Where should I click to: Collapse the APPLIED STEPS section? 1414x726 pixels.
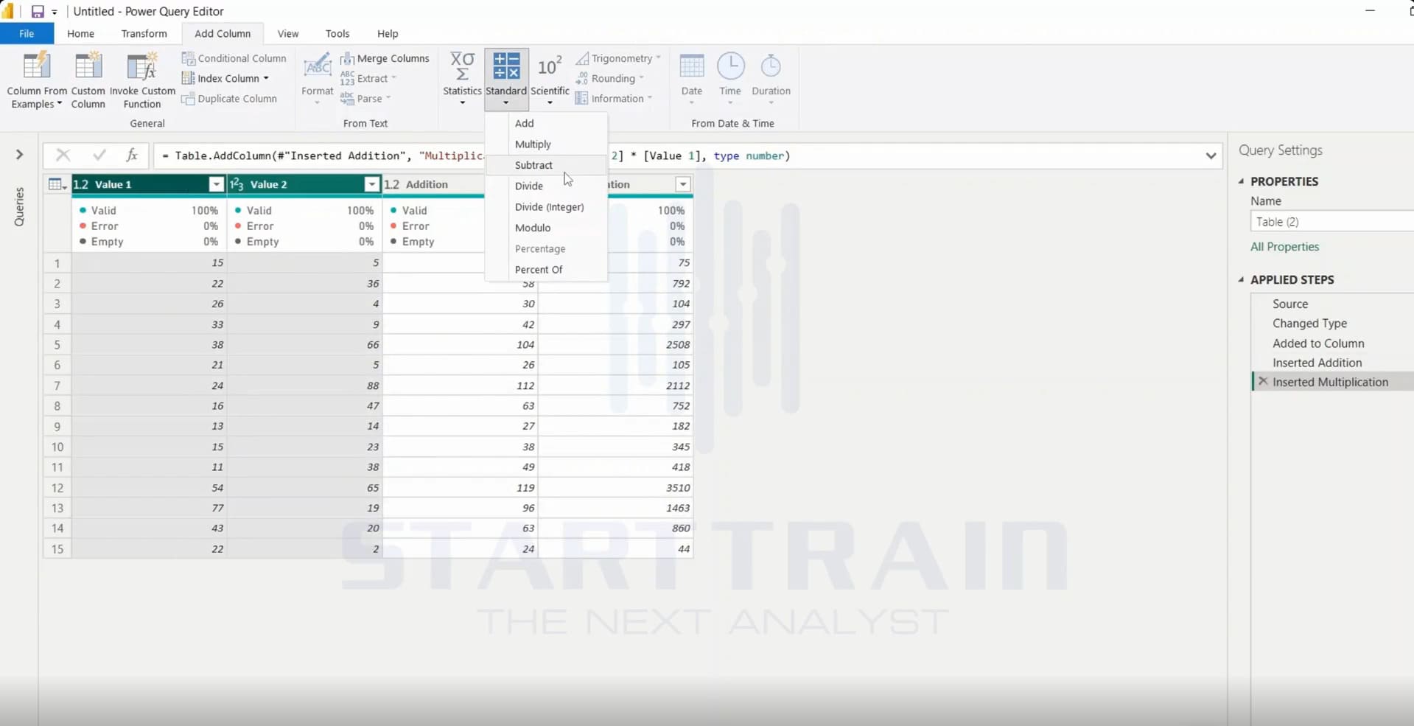(x=1242, y=279)
